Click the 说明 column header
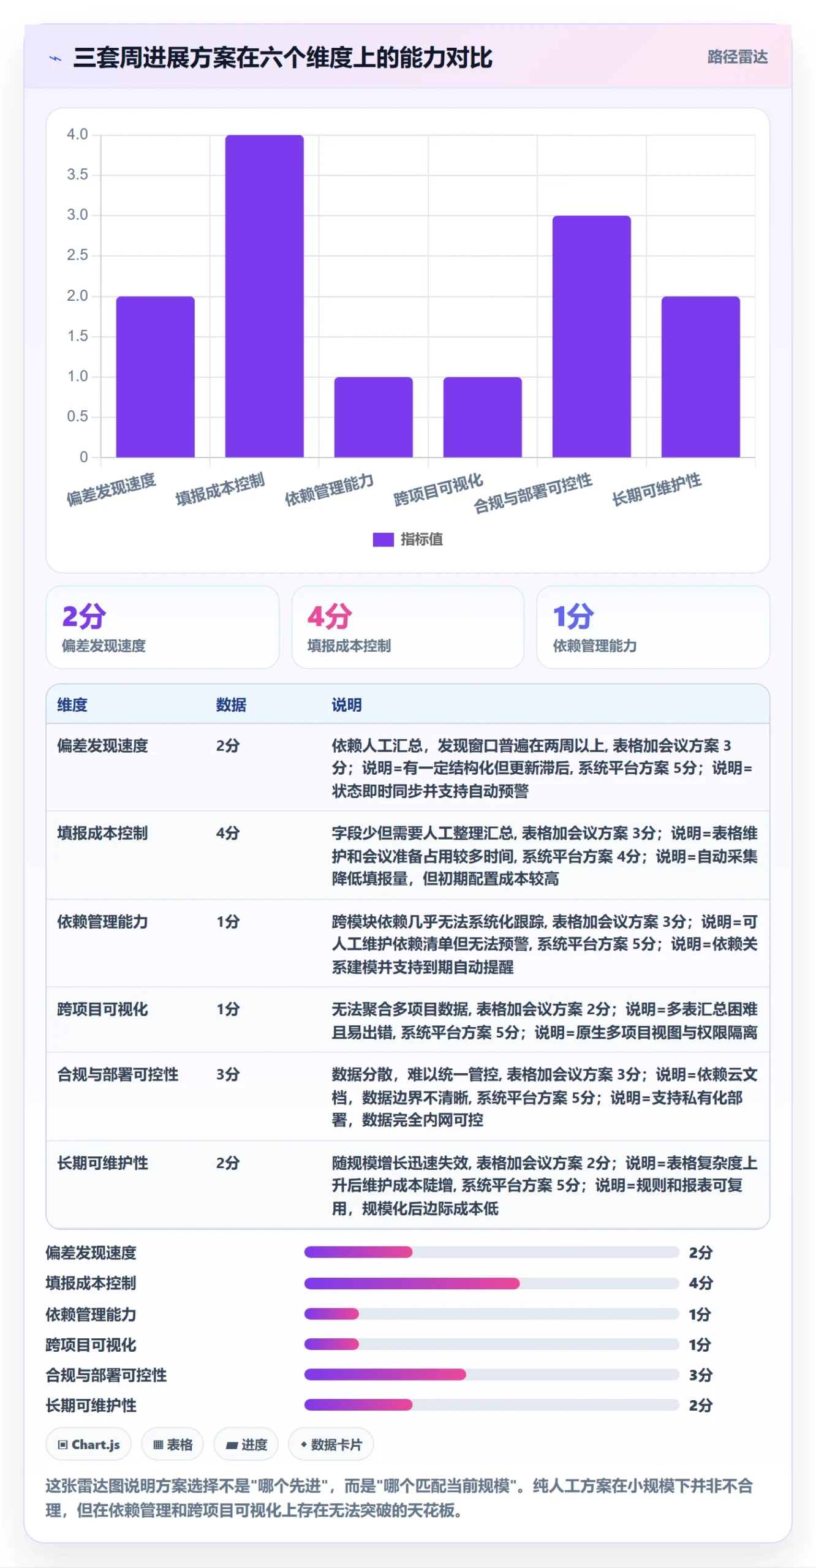This screenshot has height=1568, width=816. click(x=347, y=704)
